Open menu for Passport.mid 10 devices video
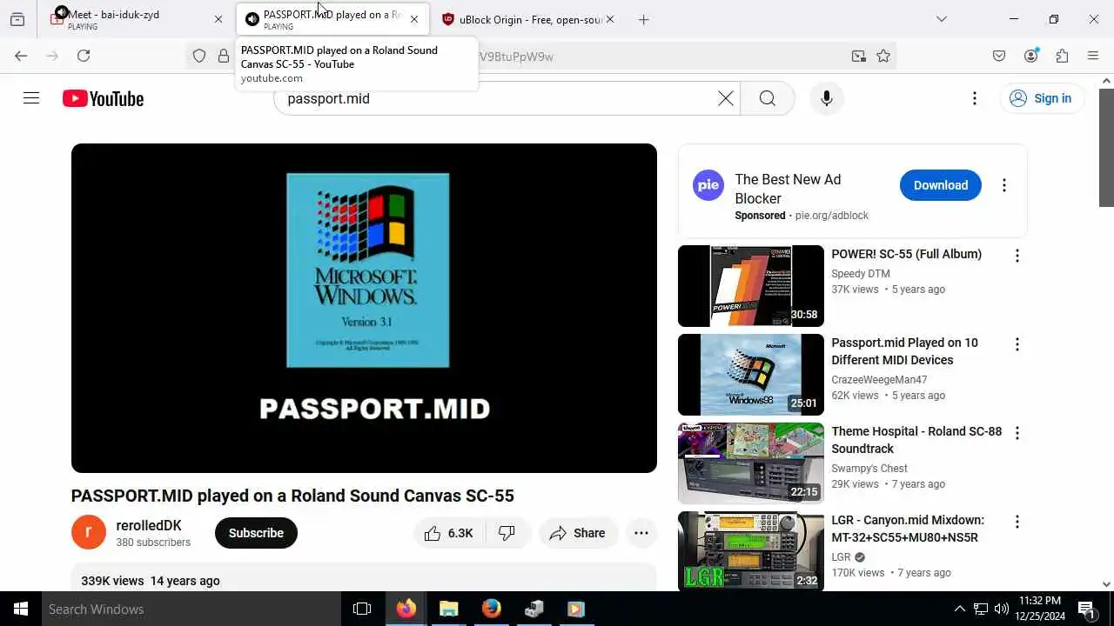The height and width of the screenshot is (626, 1114). pyautogui.click(x=1017, y=344)
